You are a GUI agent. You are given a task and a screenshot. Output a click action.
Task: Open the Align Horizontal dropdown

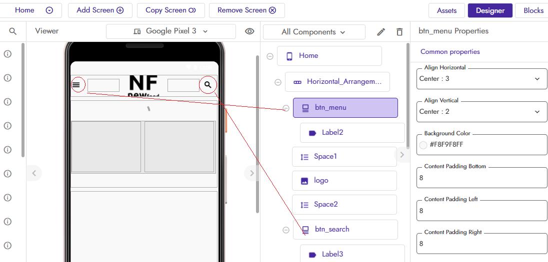pyautogui.click(x=481, y=79)
